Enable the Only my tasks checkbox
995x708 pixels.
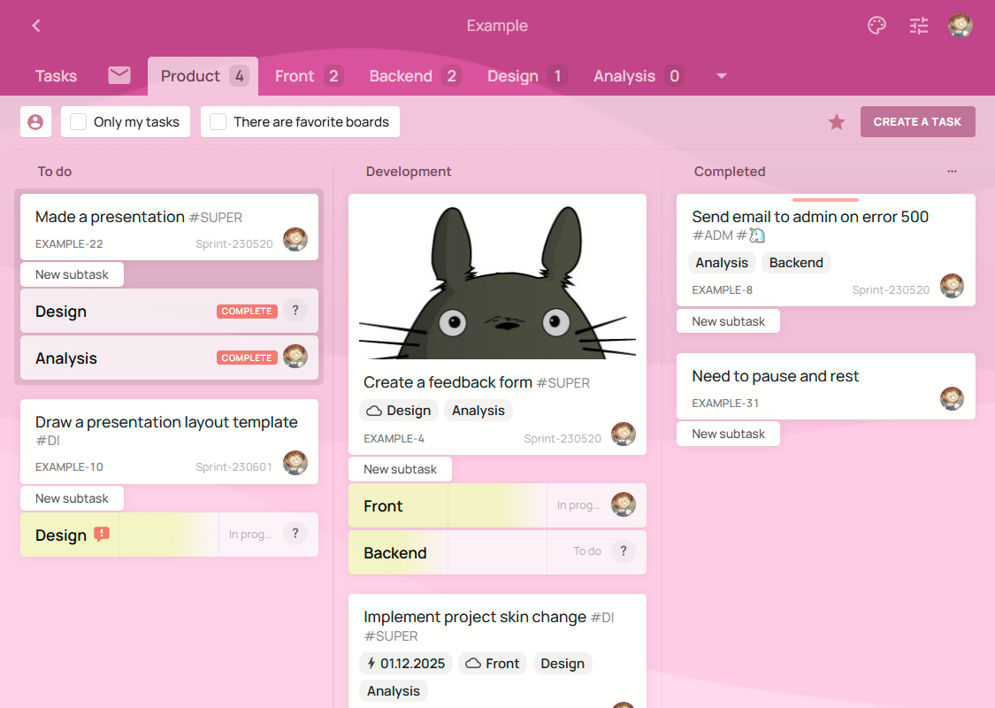[78, 121]
